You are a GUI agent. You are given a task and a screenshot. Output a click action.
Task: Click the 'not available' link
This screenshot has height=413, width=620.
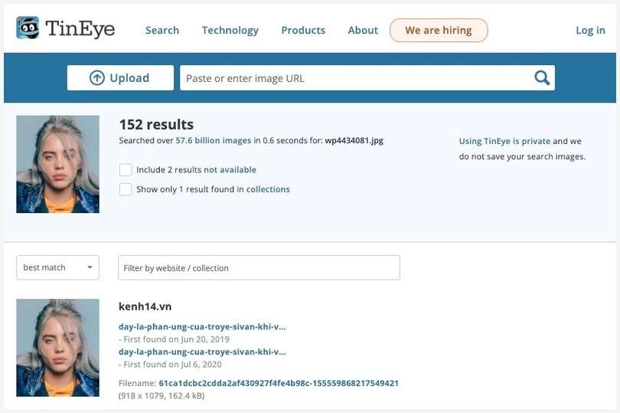click(230, 170)
